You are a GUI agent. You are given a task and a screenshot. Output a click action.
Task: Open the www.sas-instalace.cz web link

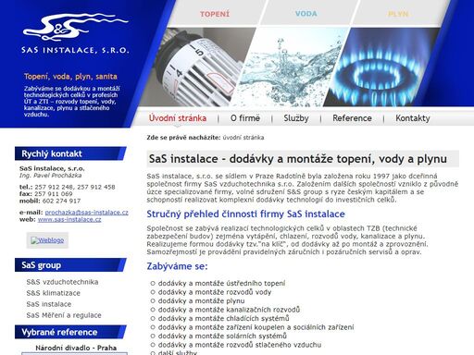[x=69, y=219]
